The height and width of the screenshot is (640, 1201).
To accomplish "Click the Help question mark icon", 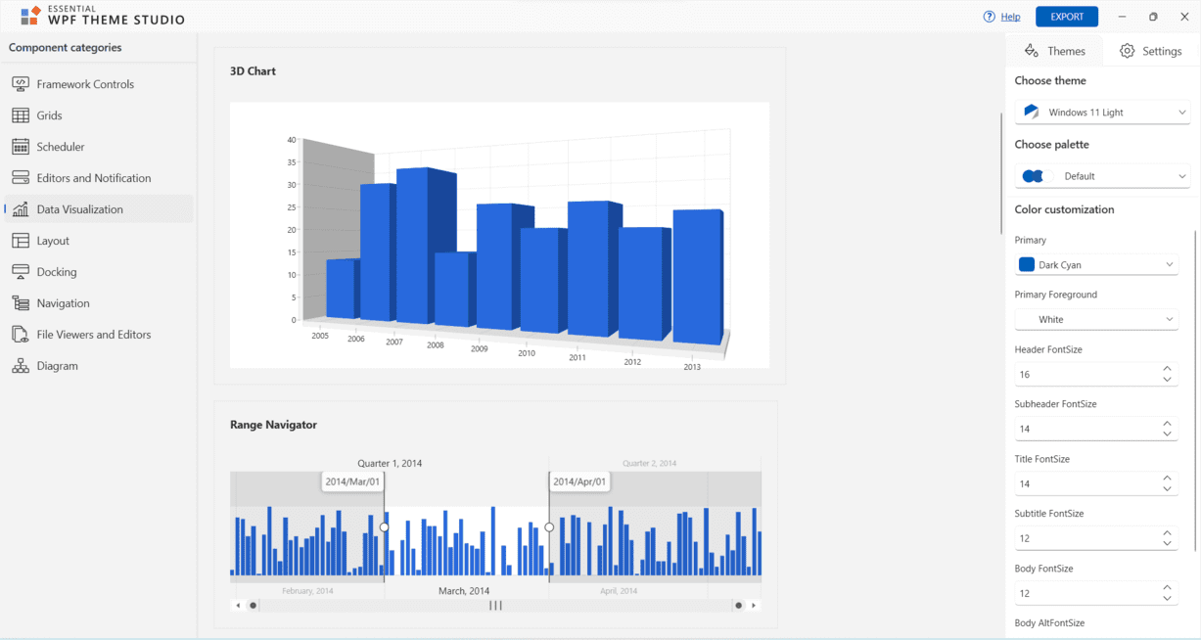I will [990, 17].
